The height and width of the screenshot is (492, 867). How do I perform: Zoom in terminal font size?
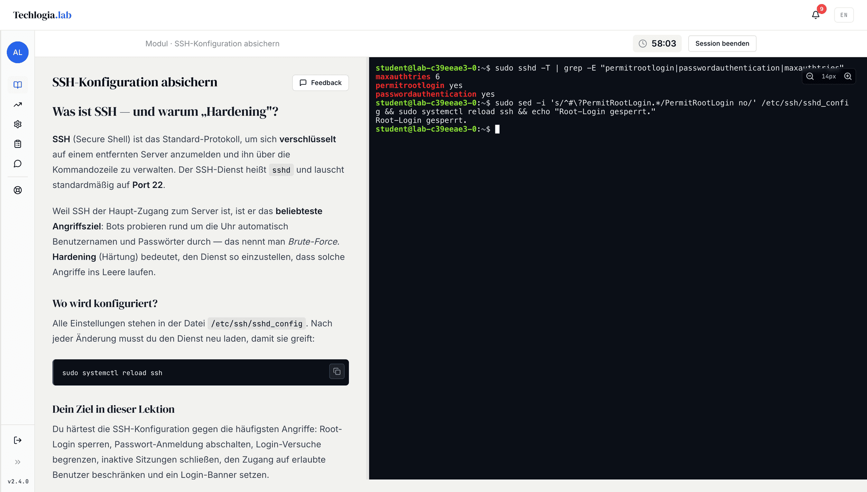click(848, 77)
